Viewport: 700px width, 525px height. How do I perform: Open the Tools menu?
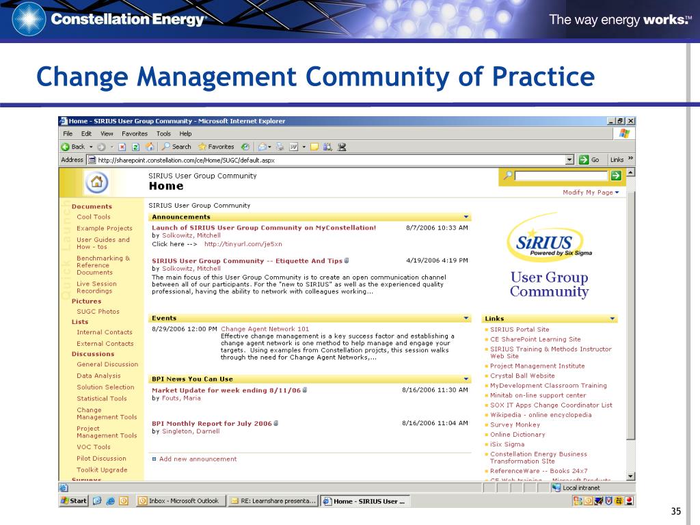click(x=163, y=133)
